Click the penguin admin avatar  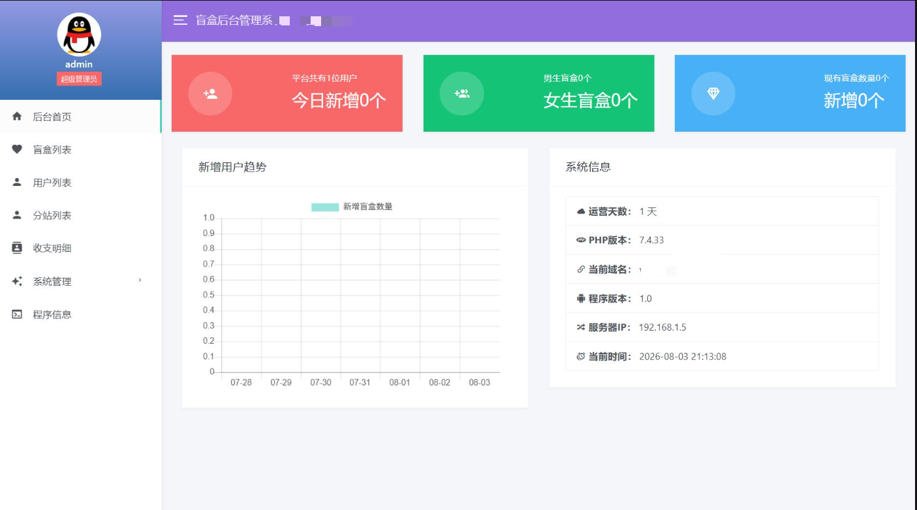click(79, 35)
